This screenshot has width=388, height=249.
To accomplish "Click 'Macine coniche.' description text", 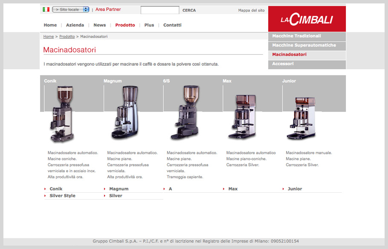I will [62, 159].
